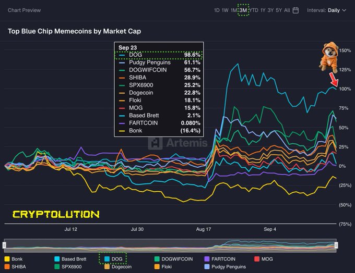Toggle FARTCOIN series in legend
355x273 pixels.
point(220,259)
